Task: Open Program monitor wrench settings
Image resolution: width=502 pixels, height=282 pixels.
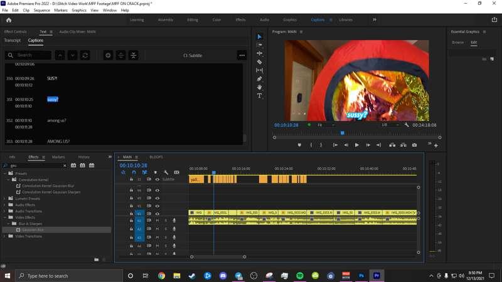Action: tap(407, 125)
